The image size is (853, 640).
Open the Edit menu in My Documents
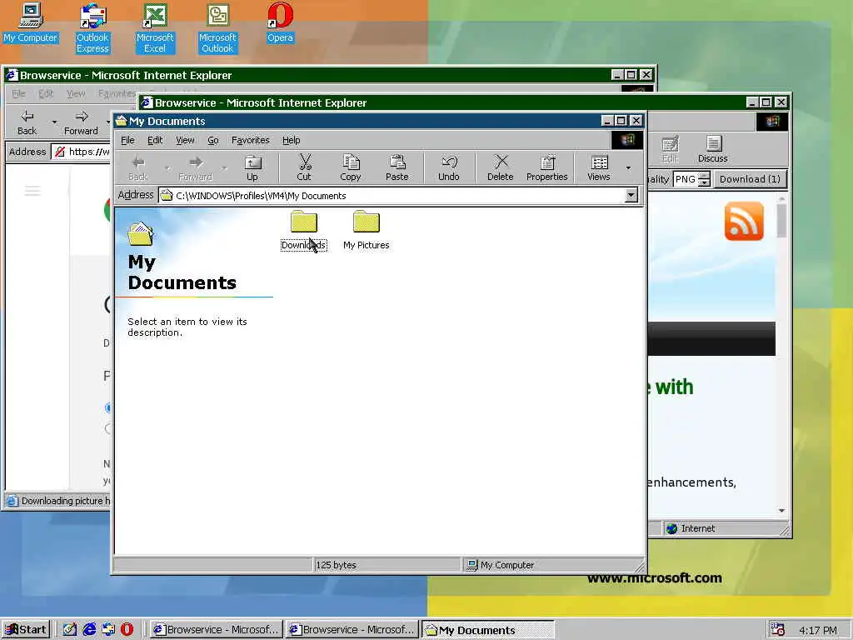click(x=155, y=140)
